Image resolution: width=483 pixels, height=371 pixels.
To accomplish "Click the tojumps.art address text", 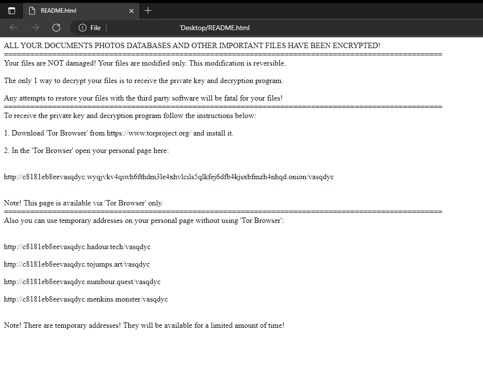I will click(x=77, y=265).
